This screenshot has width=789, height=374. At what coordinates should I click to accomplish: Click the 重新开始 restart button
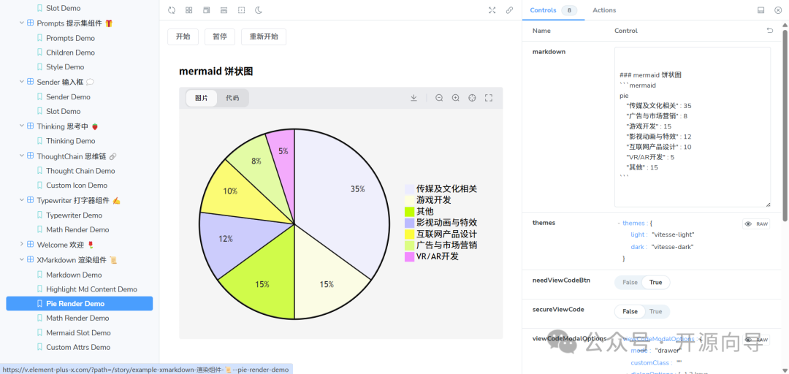pyautogui.click(x=264, y=37)
